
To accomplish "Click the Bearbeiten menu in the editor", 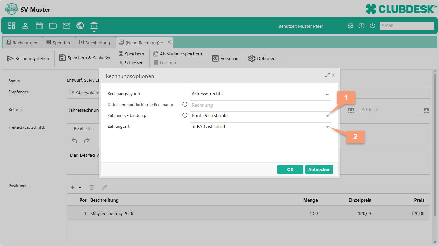I will coord(84,129).
